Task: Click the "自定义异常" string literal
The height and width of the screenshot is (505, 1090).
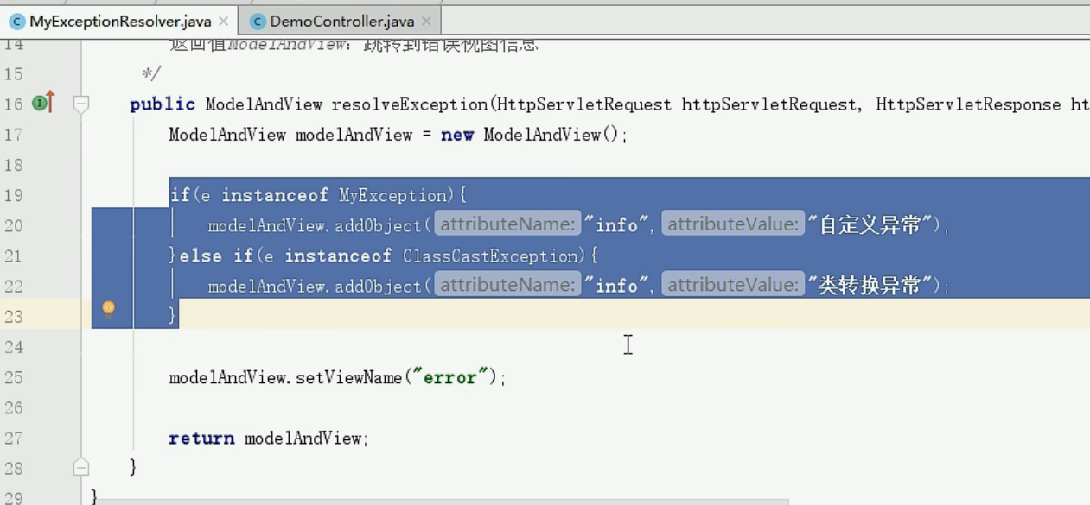Action: pyautogui.click(x=869, y=225)
